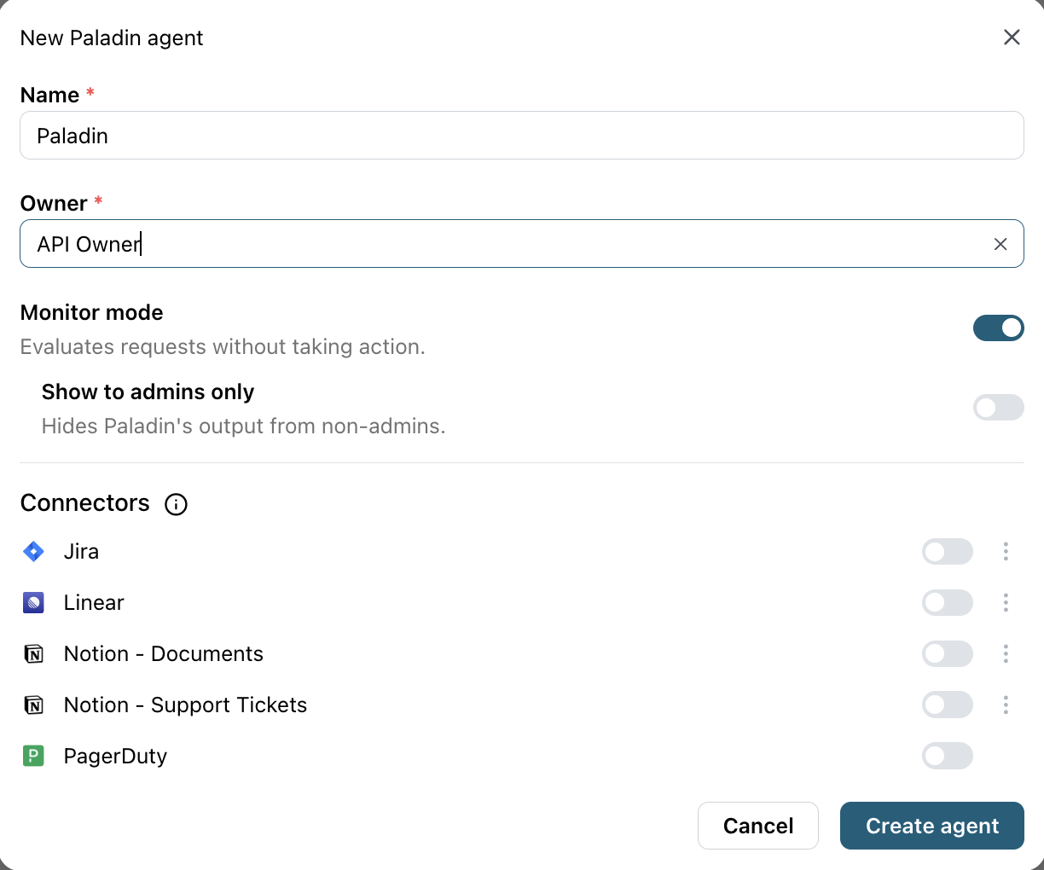Open the Connectors info icon
Image resolution: width=1044 pixels, height=870 pixels.
(x=176, y=504)
